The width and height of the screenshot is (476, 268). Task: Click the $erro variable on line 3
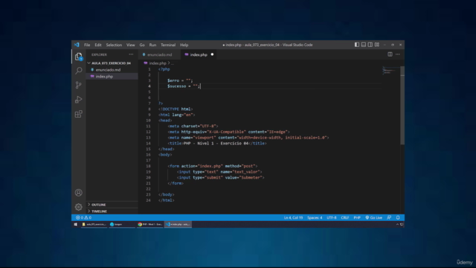173,80
